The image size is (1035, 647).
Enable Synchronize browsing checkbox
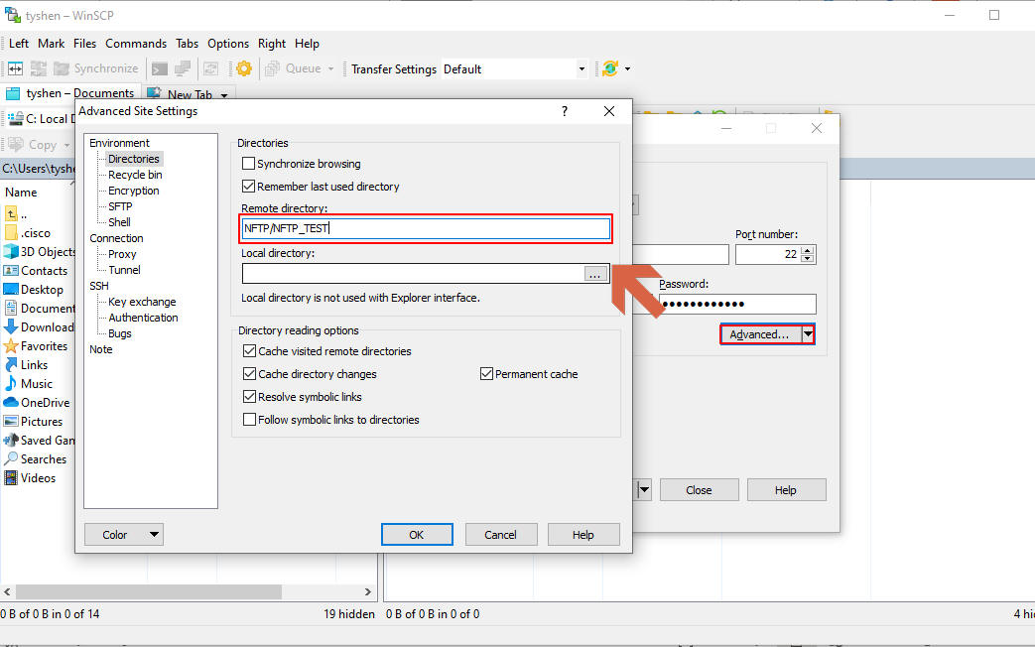click(x=249, y=164)
